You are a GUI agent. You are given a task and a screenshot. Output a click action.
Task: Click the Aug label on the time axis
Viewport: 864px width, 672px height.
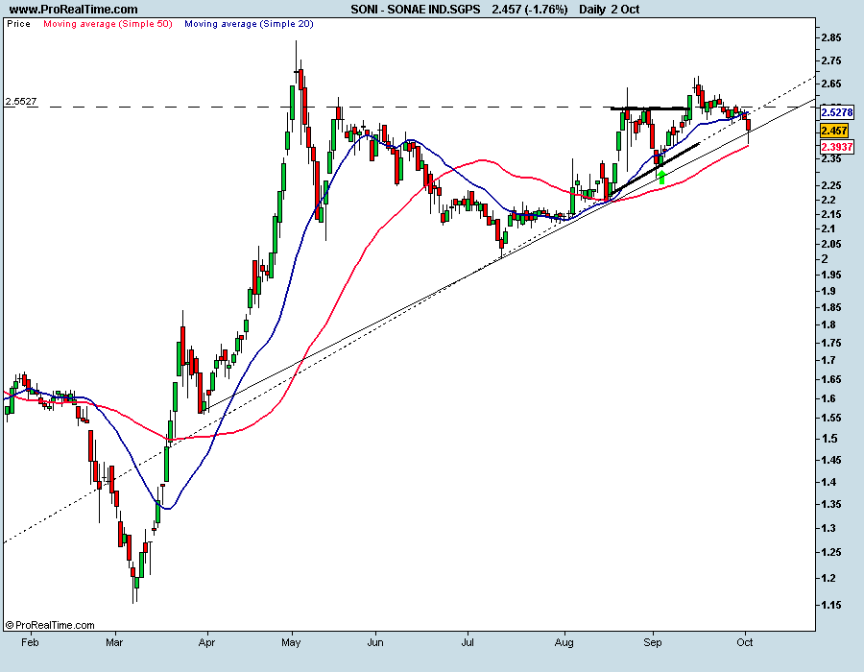point(564,642)
